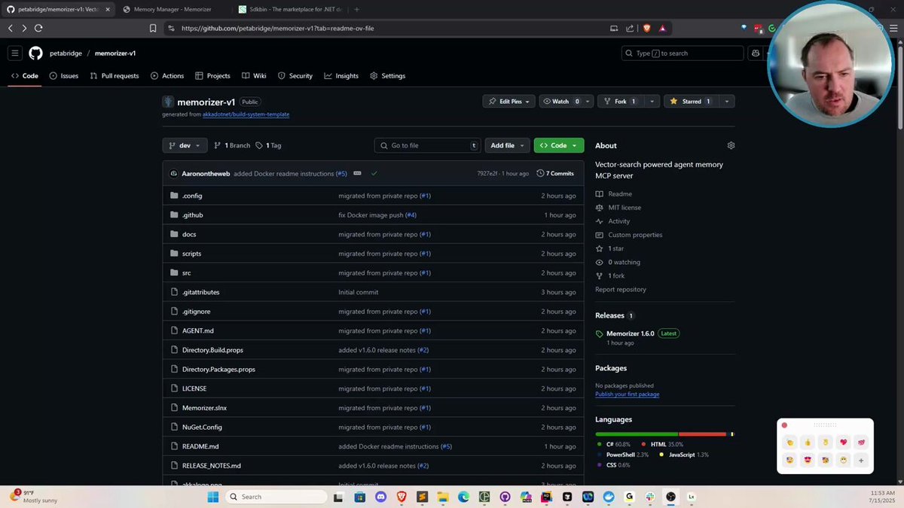Click the heart-eyes emoji reaction
904x508 pixels.
[x=808, y=460]
